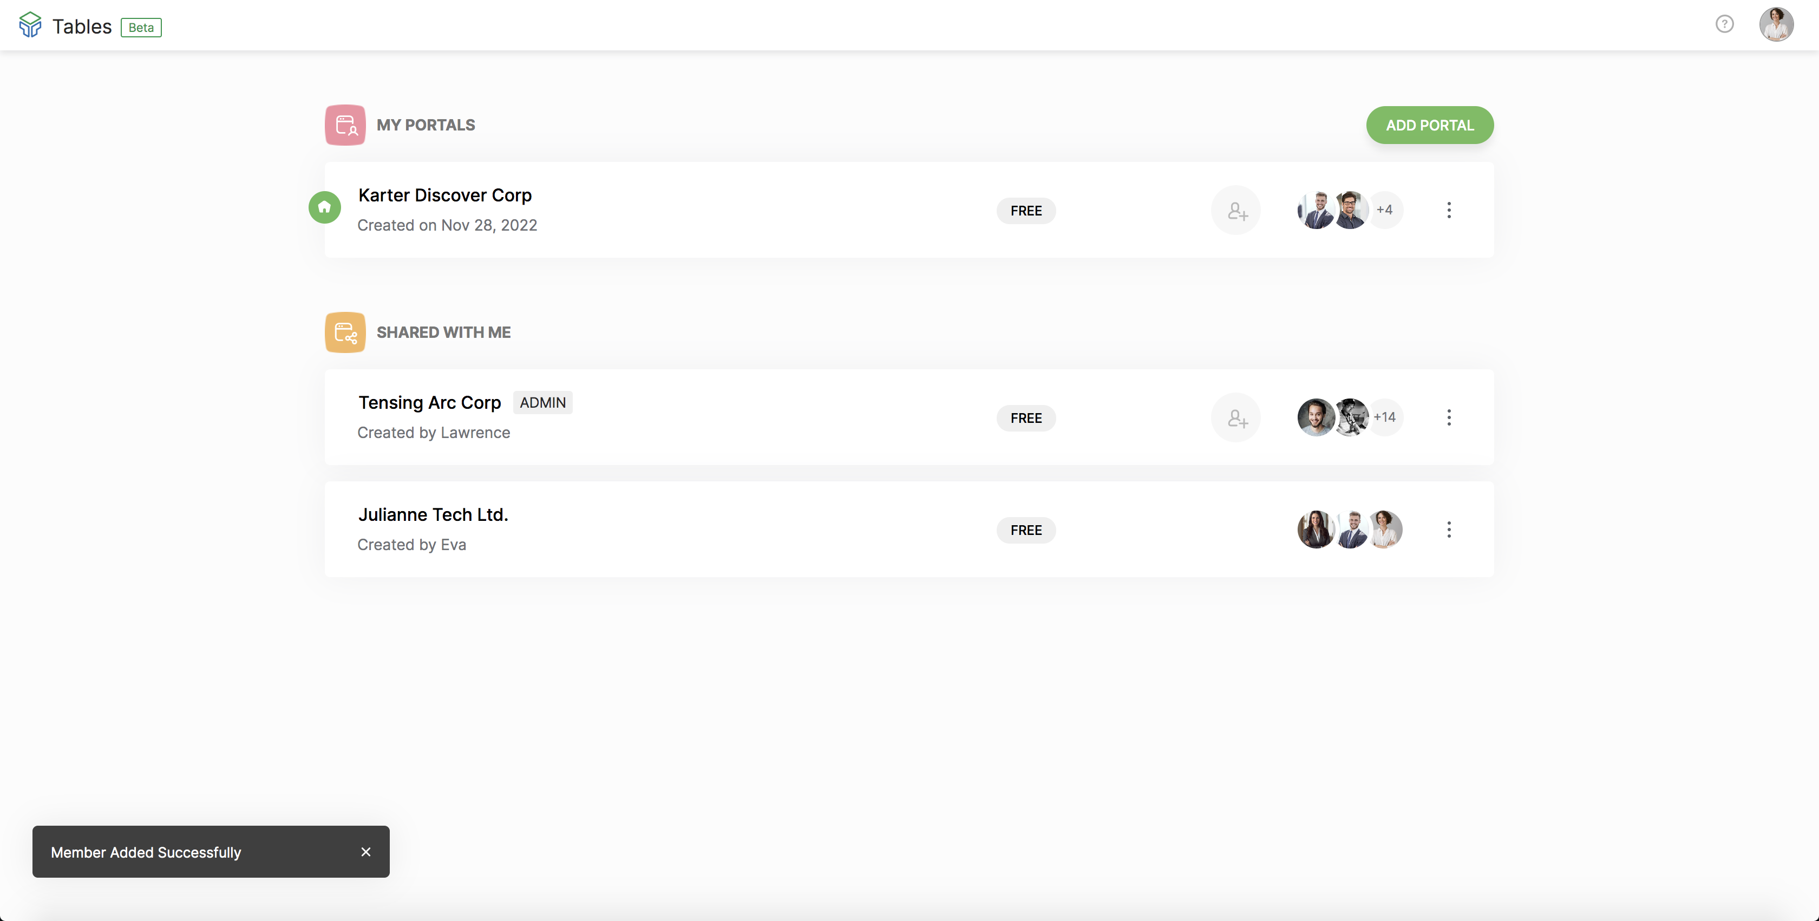Screen dimensions: 1819x921
Task: Add member to Tensing Arc Corp
Action: (1236, 418)
